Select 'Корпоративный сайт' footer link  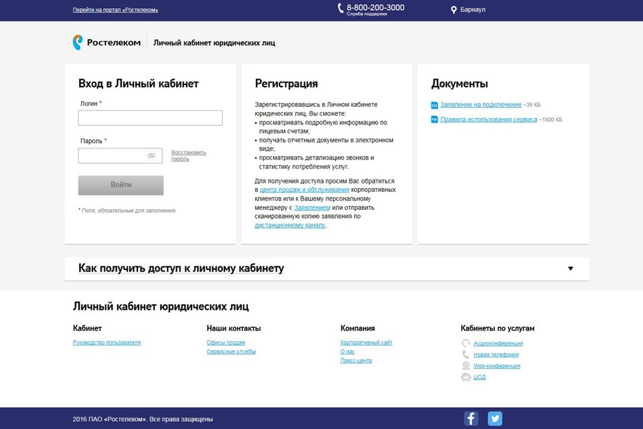pyautogui.click(x=366, y=343)
